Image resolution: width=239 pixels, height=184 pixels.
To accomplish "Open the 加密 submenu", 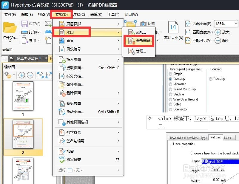I will pyautogui.click(x=88, y=151).
